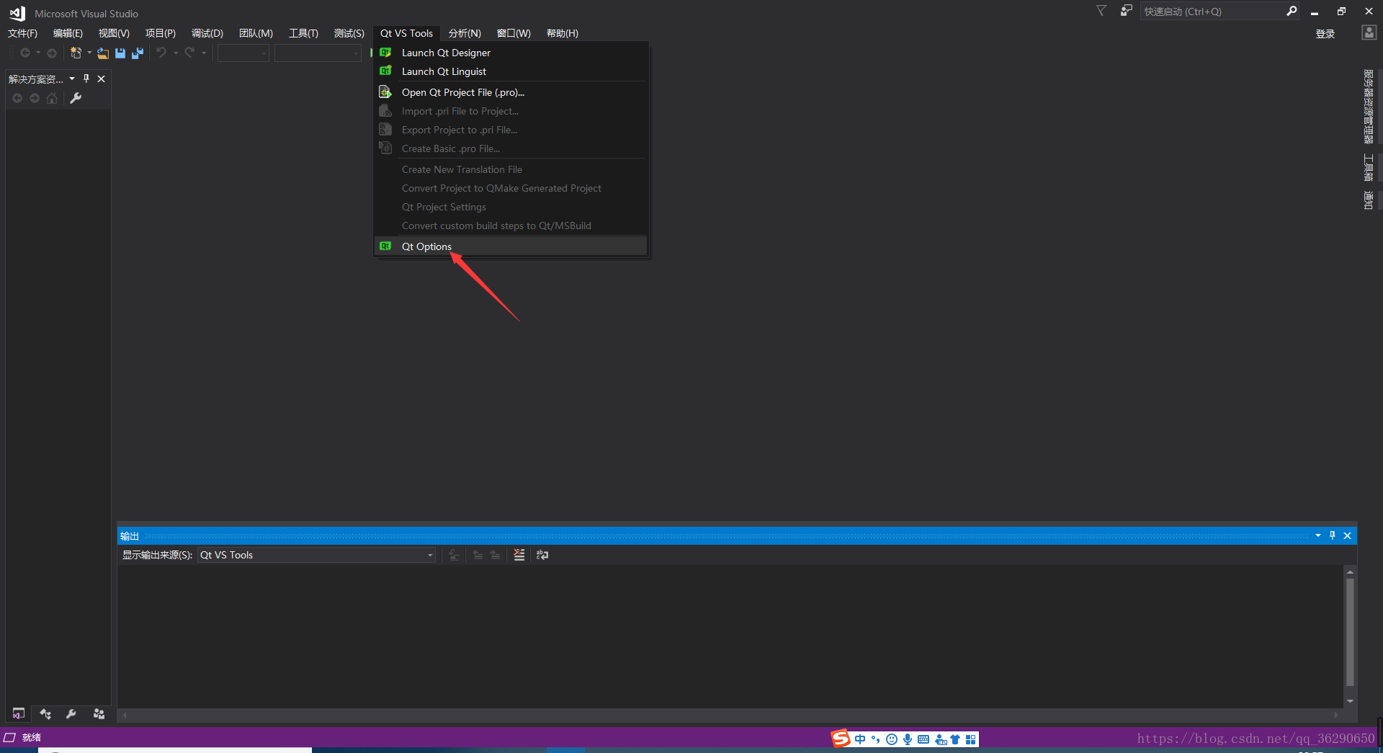Click the quick launch magnifier icon
Image resolution: width=1383 pixels, height=753 pixels.
[1292, 11]
